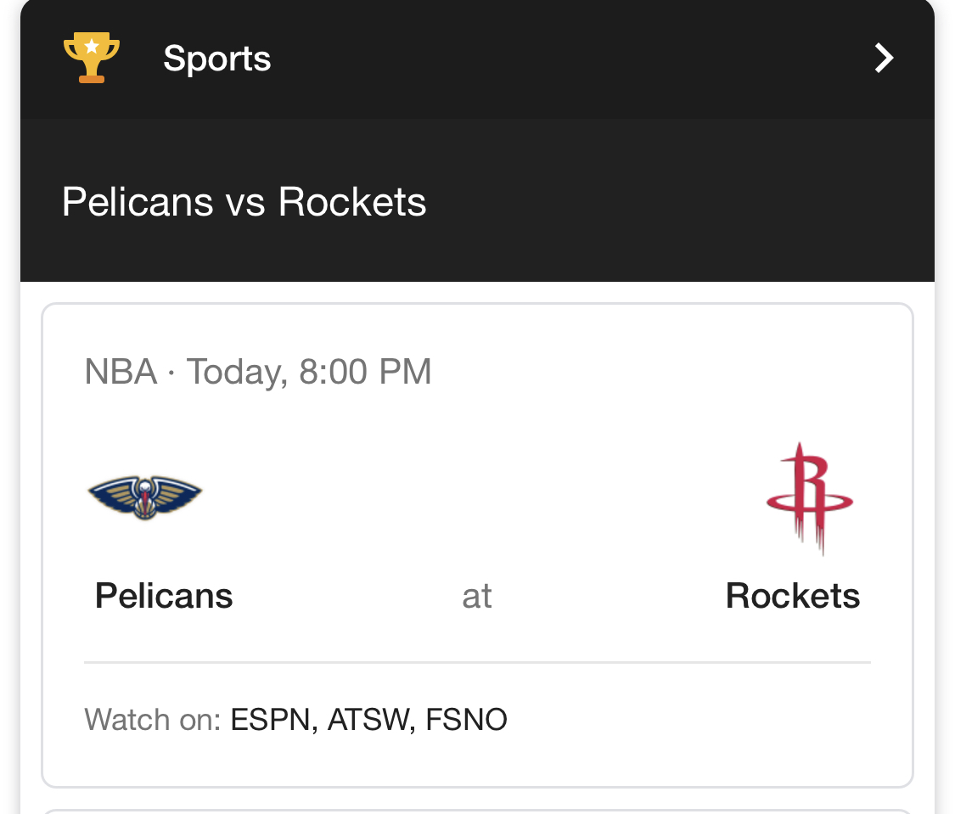Image resolution: width=955 pixels, height=814 pixels.
Task: Click the "Watch on:" label
Action: coord(153,720)
